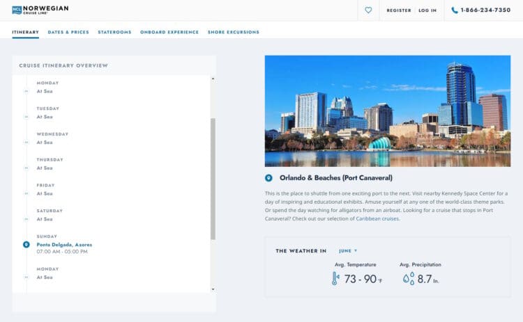This screenshot has width=523, height=322.
Task: Click the raindrops precipitation icon
Action: 408,279
